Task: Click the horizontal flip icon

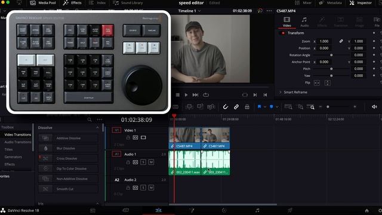Action: click(317, 83)
